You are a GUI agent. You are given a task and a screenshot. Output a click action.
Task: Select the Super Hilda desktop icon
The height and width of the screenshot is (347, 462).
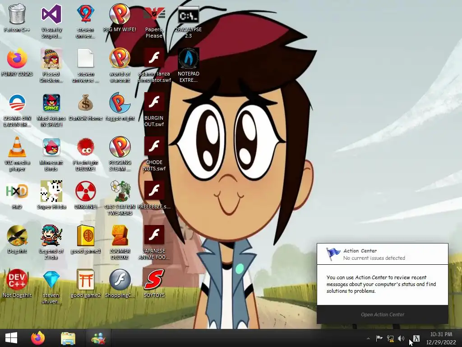[51, 191]
